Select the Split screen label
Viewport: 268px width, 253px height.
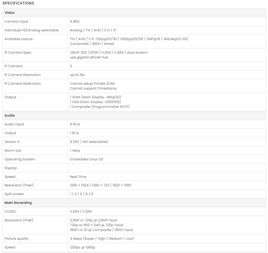pos(14,194)
